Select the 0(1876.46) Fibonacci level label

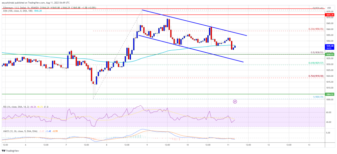318,8
